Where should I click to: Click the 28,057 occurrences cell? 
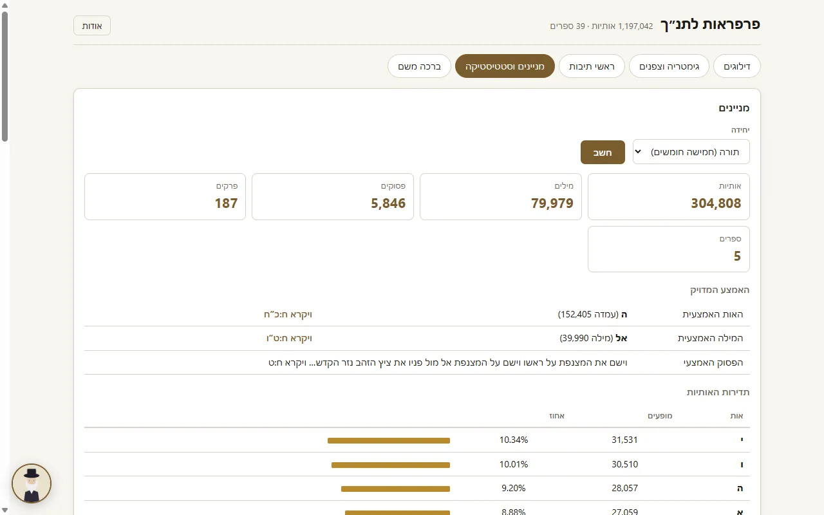point(624,488)
